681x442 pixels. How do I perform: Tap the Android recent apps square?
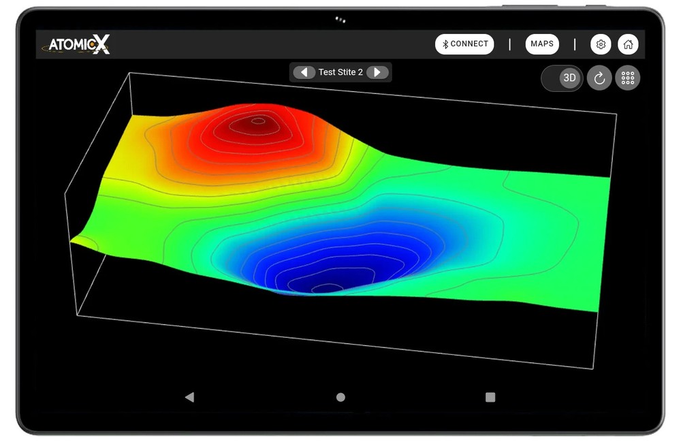(490, 397)
